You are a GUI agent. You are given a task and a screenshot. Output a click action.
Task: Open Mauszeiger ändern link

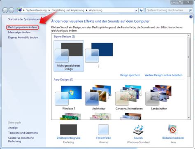pyautogui.click(x=19, y=33)
